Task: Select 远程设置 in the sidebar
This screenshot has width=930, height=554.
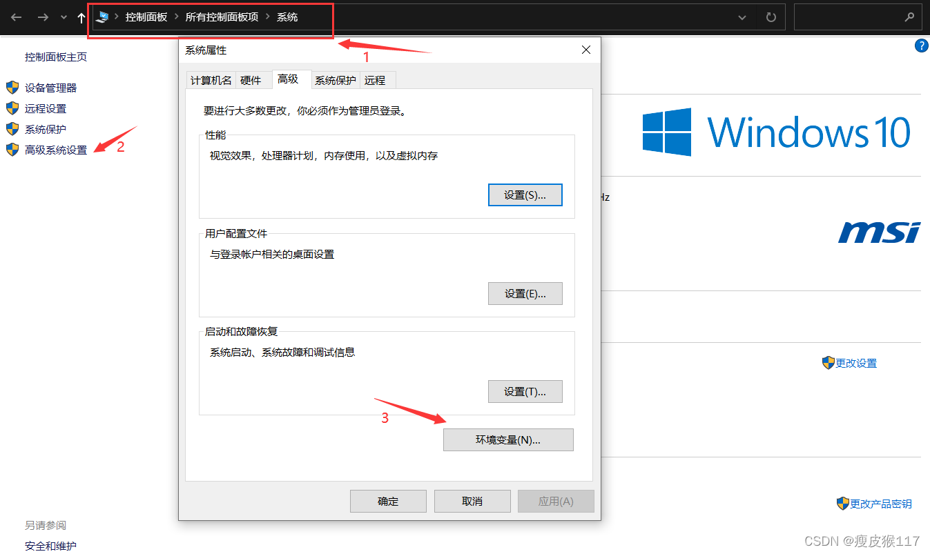Action: [46, 108]
